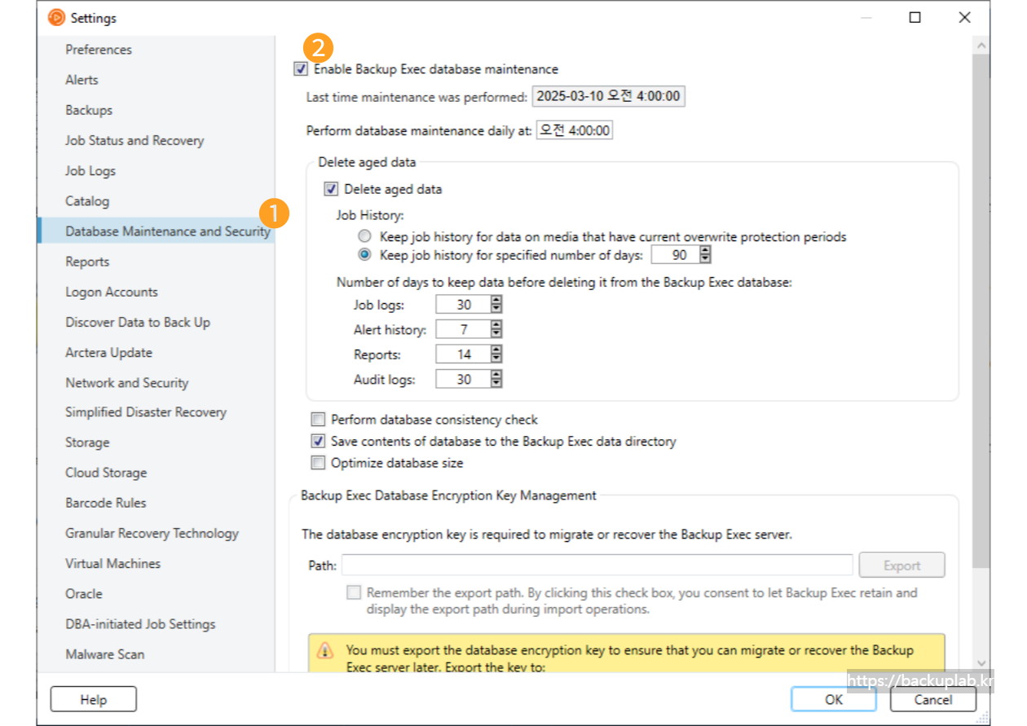Image resolution: width=1027 pixels, height=726 pixels.
Task: Click the job history days field showing 90
Action: (x=676, y=255)
